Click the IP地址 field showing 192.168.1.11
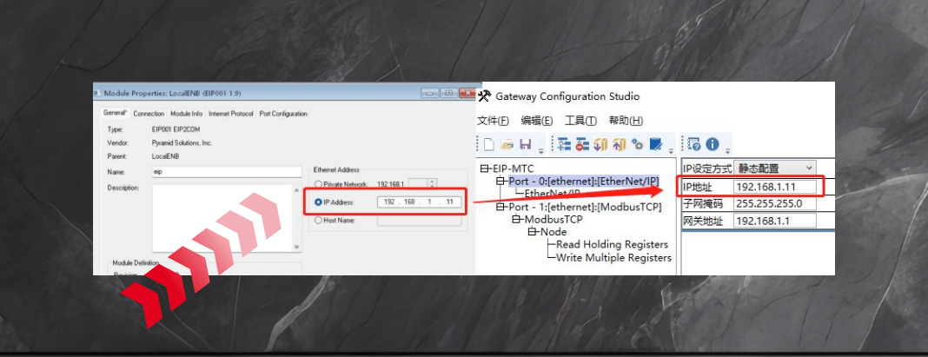Image resolution: width=928 pixels, height=357 pixels. (x=775, y=187)
